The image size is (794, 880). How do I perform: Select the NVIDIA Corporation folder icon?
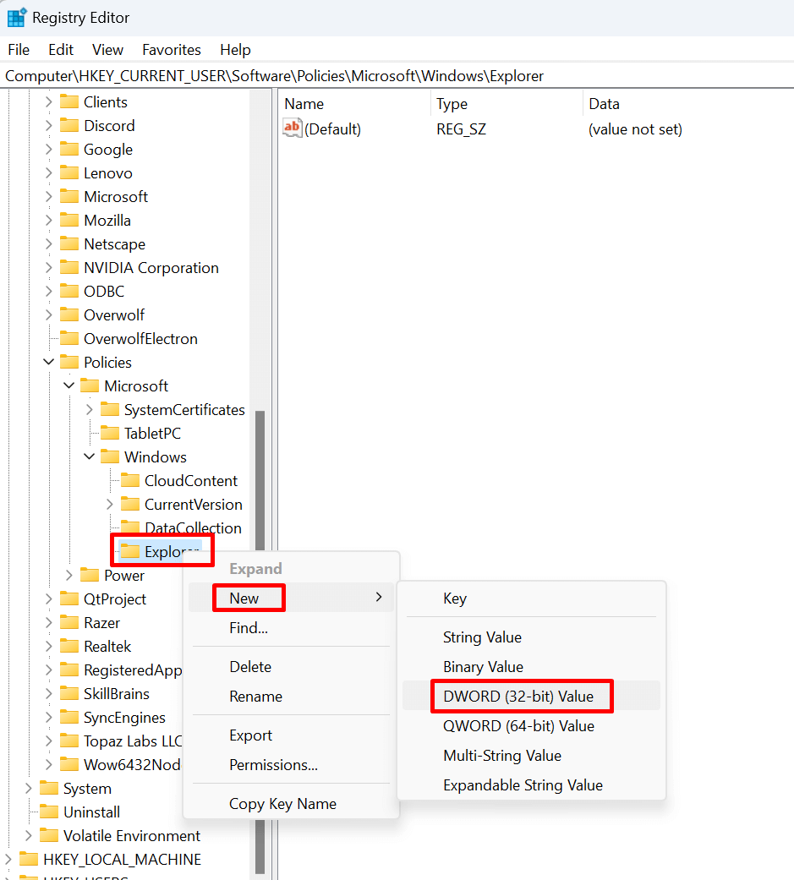coord(69,267)
